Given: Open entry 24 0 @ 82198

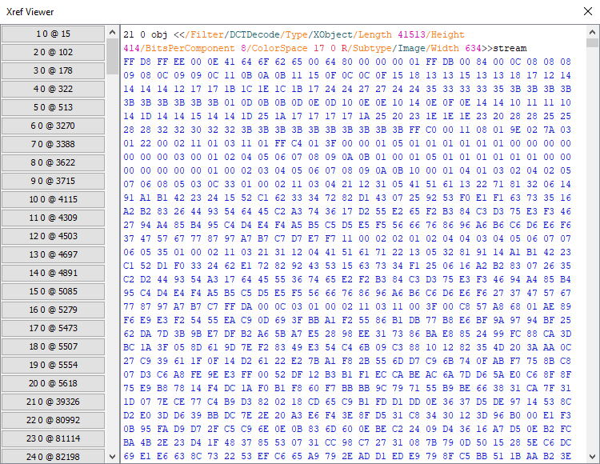Looking at the screenshot, I should (x=53, y=456).
